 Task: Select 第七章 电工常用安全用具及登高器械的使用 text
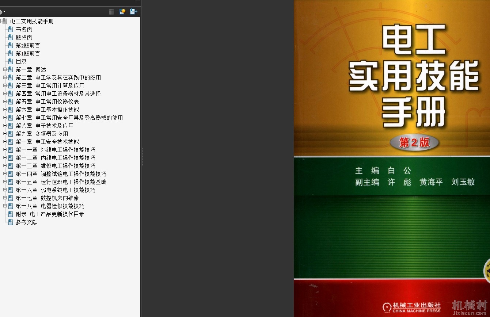[x=69, y=118]
